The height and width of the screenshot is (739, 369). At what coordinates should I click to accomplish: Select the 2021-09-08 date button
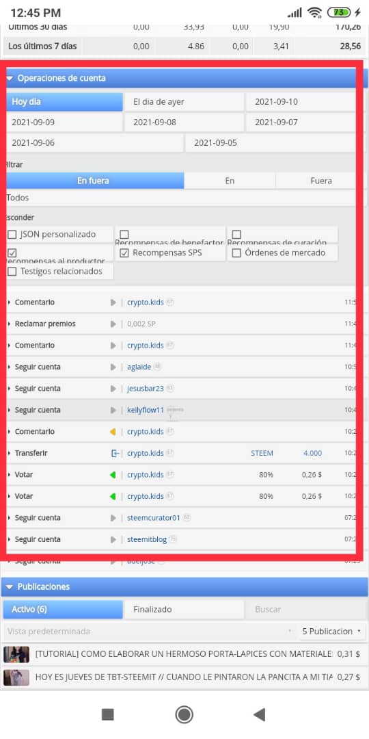[x=184, y=122]
